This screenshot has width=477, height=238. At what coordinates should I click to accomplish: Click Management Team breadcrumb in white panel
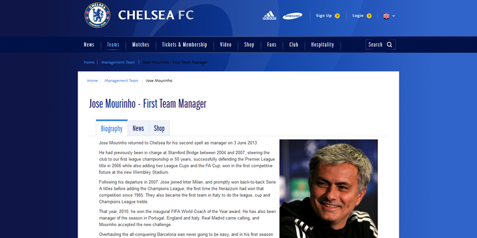click(x=121, y=81)
